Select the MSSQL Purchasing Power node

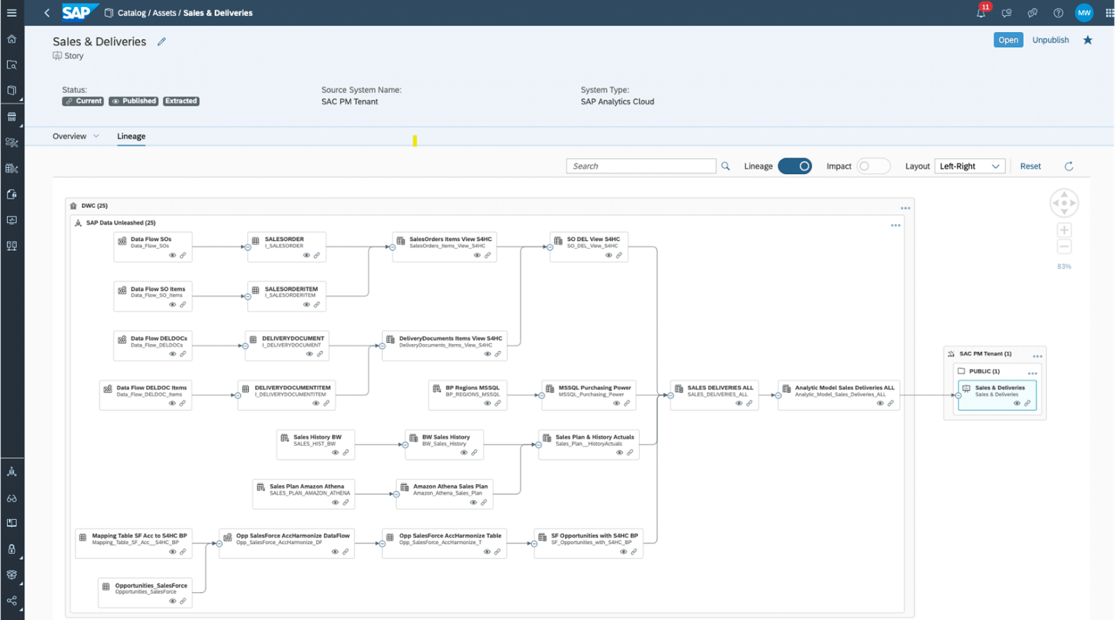(x=589, y=395)
